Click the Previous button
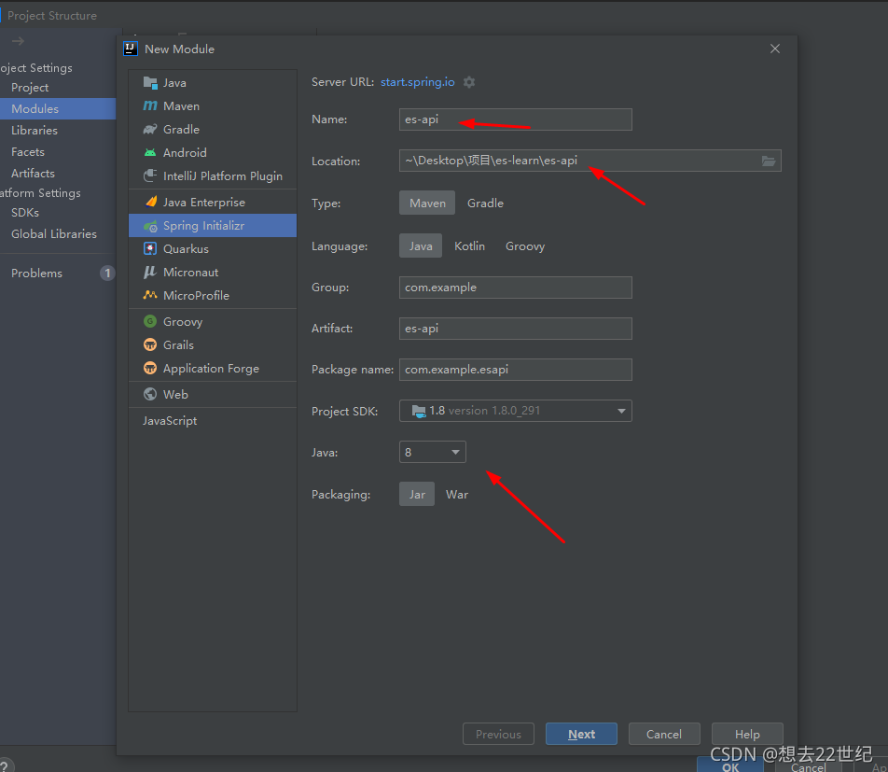888x772 pixels. coord(498,734)
